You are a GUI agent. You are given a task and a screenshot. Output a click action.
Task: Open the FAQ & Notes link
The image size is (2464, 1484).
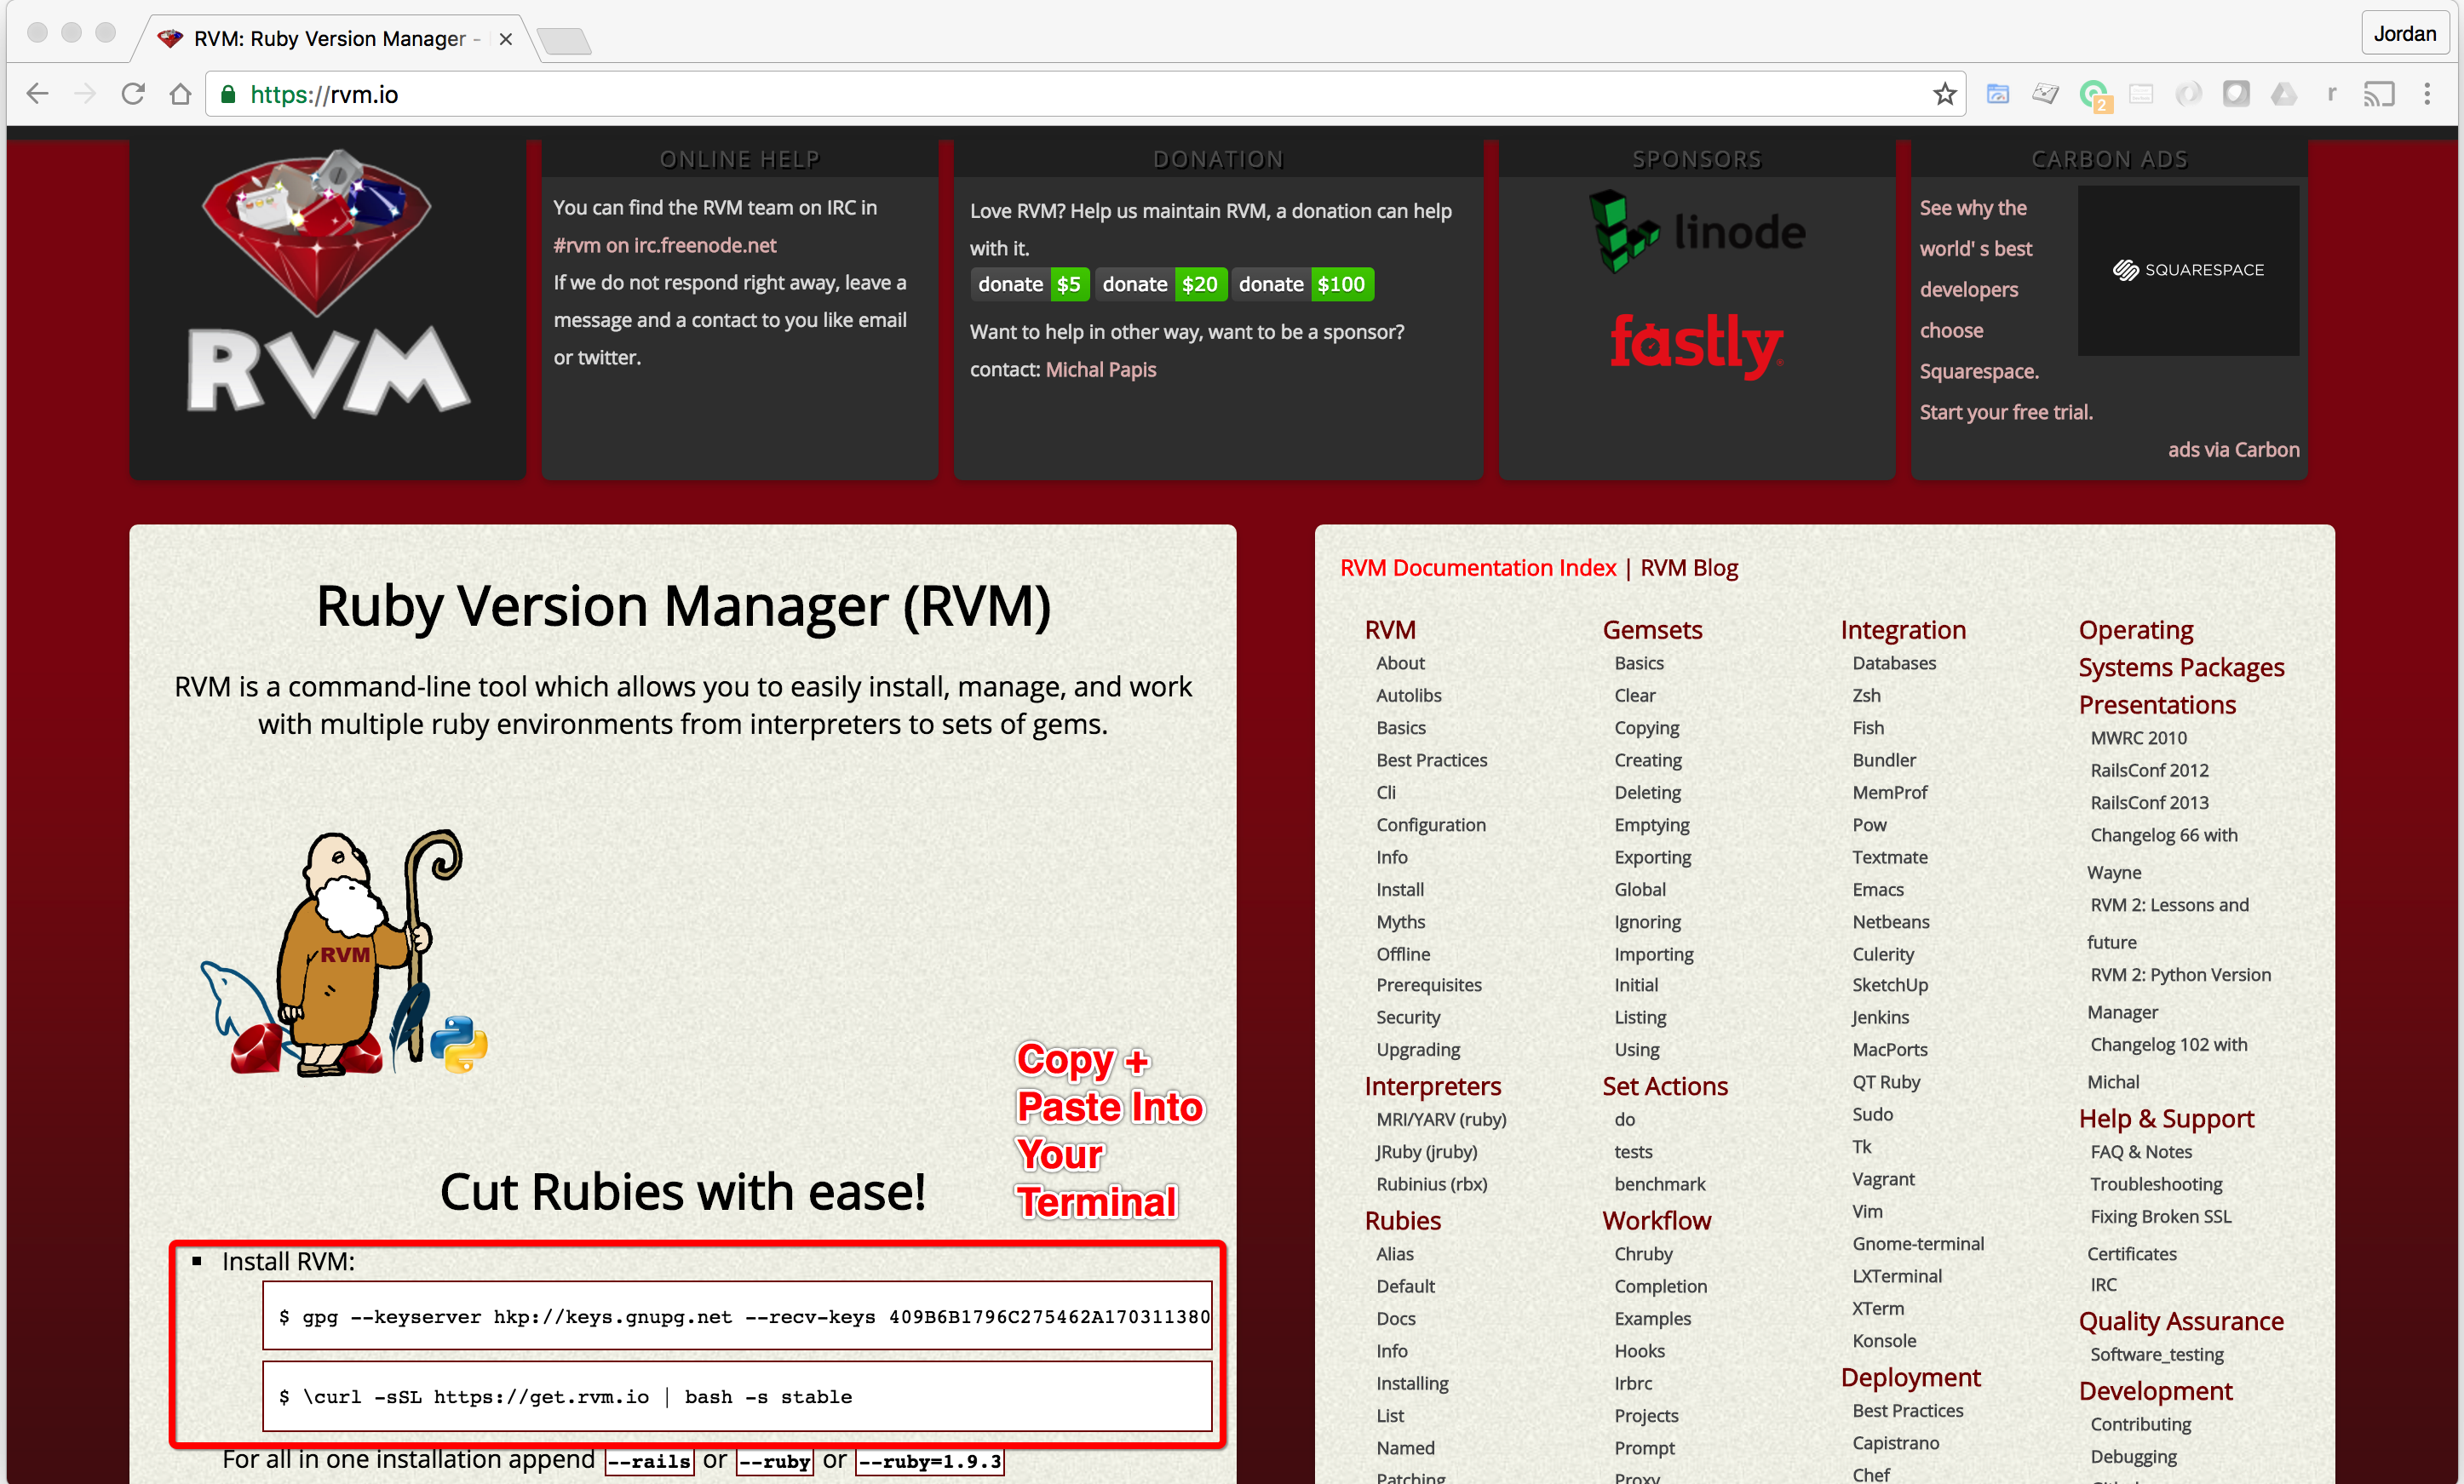[x=2141, y=1151]
